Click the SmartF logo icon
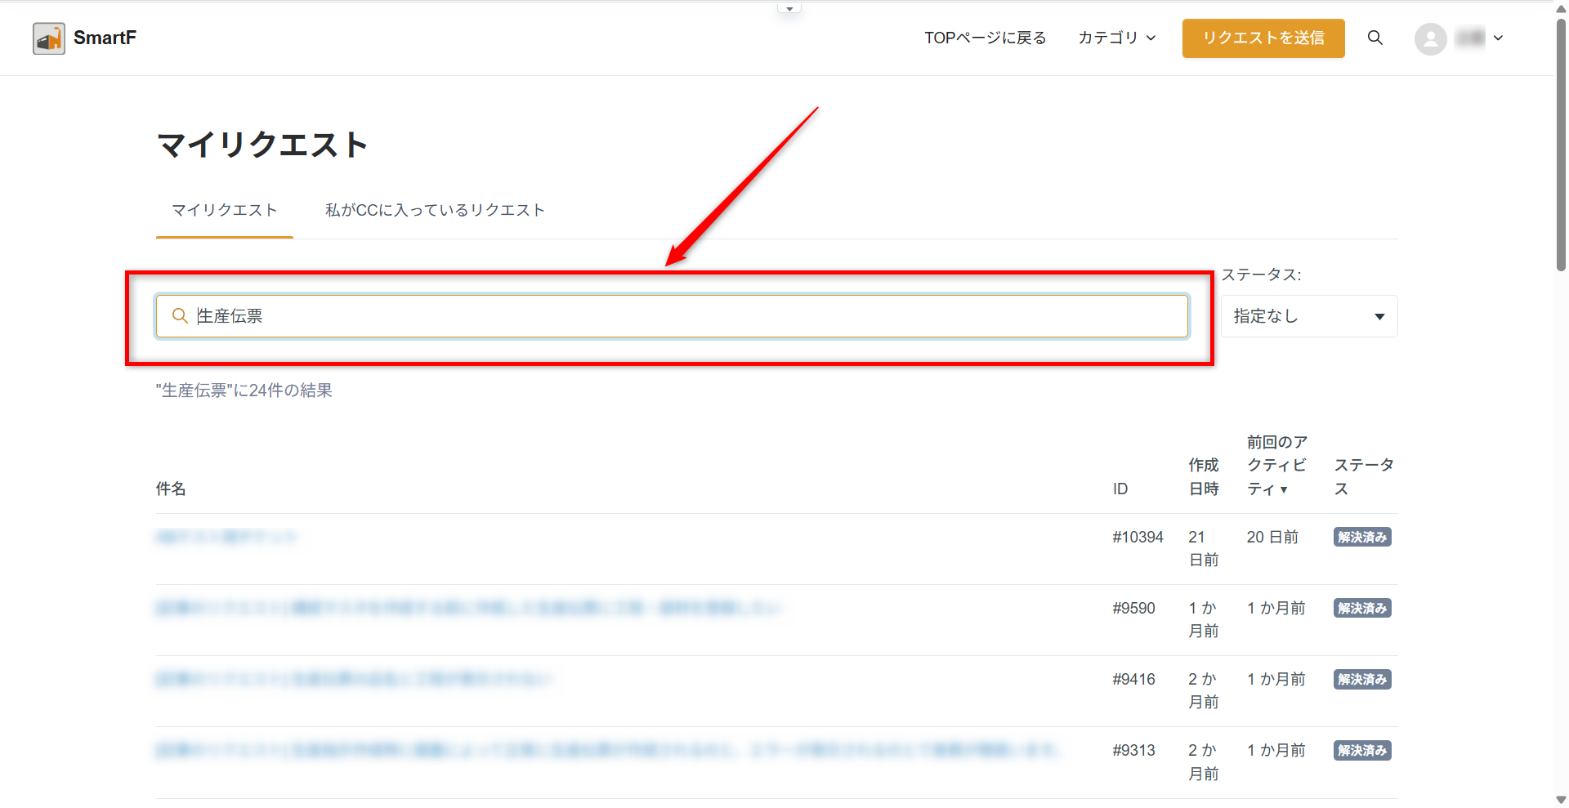The width and height of the screenshot is (1569, 808). [49, 38]
